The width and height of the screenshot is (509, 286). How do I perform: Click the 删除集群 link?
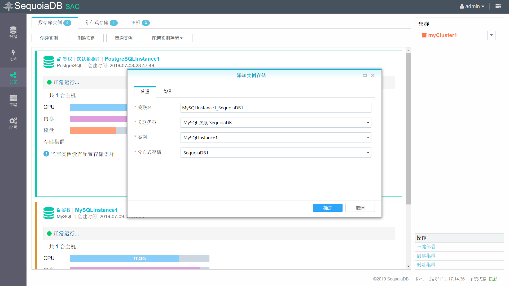tap(426, 265)
